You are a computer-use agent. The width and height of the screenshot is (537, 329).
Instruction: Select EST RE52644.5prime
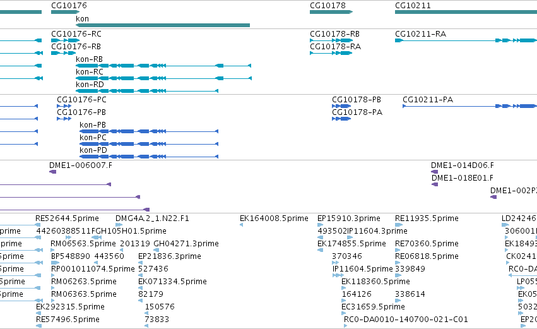coord(67,218)
